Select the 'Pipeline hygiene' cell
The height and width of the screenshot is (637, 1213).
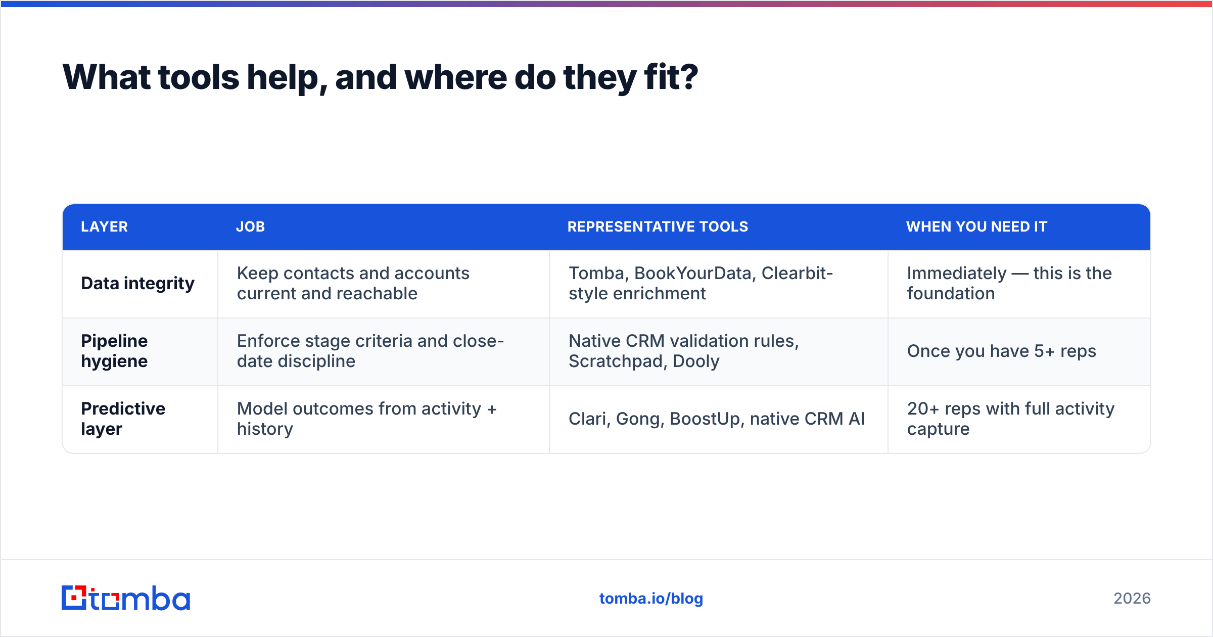click(140, 351)
